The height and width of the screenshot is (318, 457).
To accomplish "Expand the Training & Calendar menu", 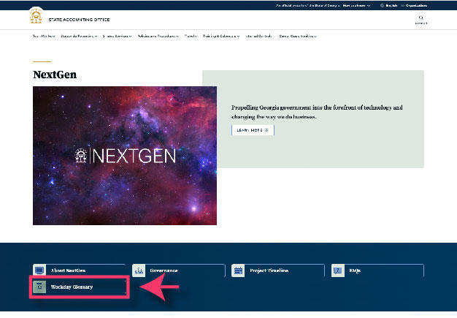I will point(221,36).
